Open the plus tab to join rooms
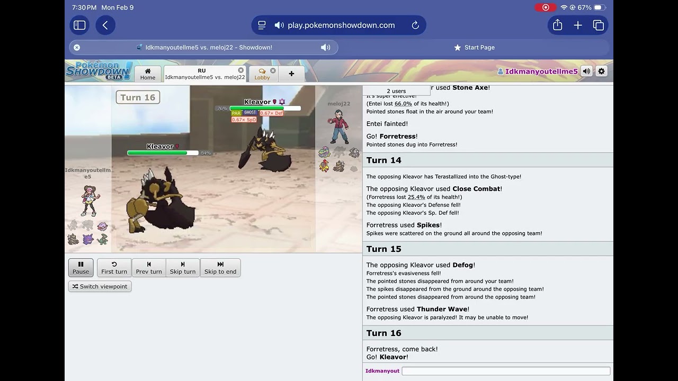 pyautogui.click(x=291, y=74)
